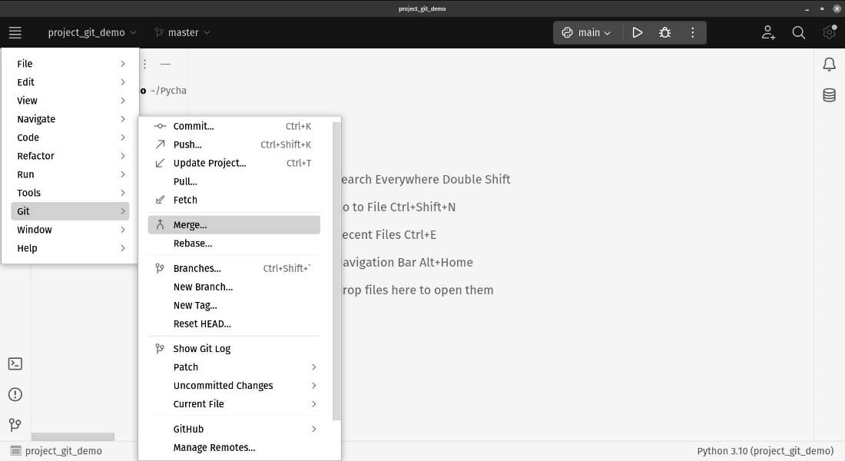Choose Manage Remotes... menu entry
This screenshot has height=461, width=845.
(x=234, y=447)
